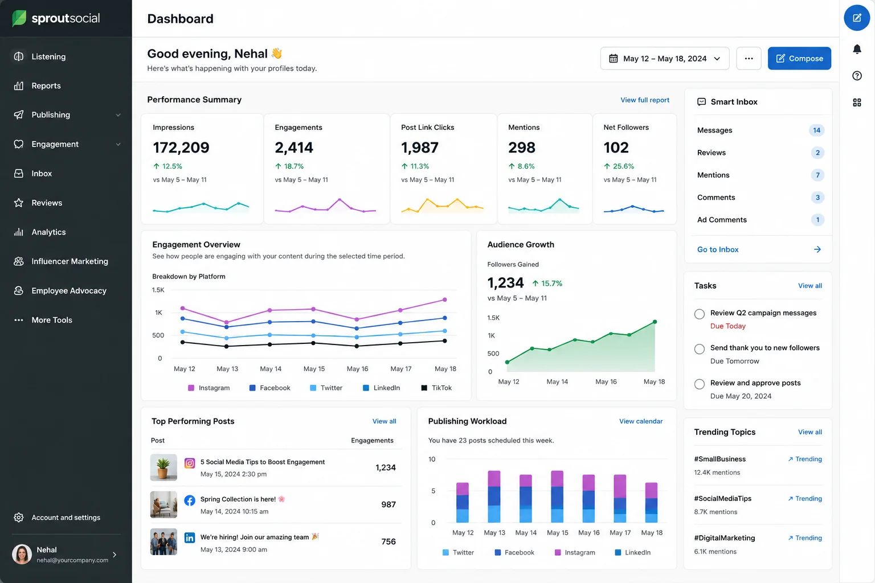This screenshot has height=583, width=875.
Task: Click Nehal's profile avatar
Action: point(22,554)
